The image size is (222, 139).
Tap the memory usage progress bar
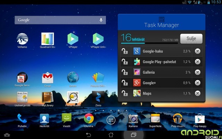[149, 43]
